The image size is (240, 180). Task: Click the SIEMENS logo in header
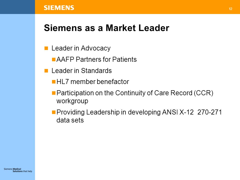click(x=59, y=8)
